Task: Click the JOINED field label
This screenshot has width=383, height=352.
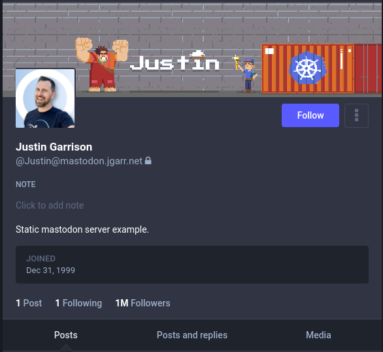Action: click(41, 258)
